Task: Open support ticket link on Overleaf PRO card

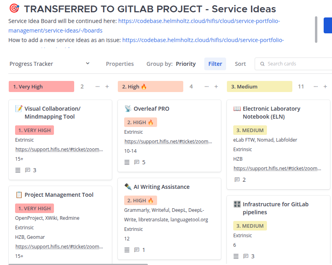Action: tap(169, 141)
